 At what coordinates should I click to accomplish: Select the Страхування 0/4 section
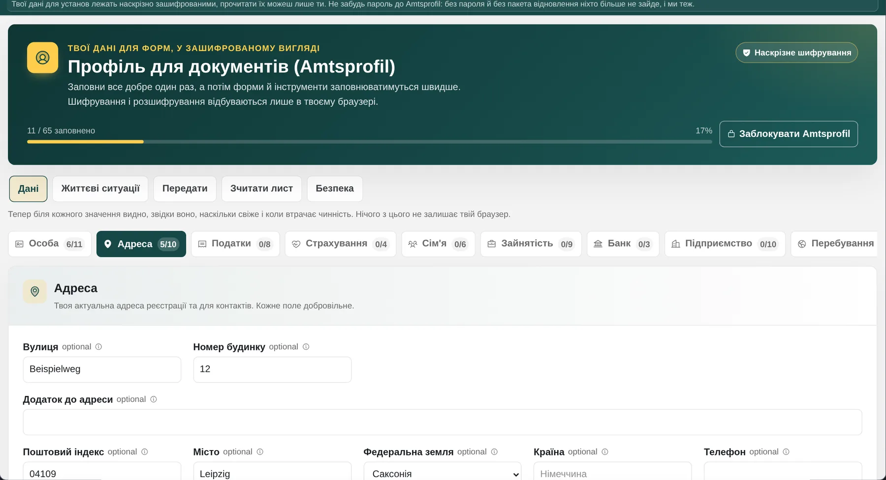(x=341, y=244)
